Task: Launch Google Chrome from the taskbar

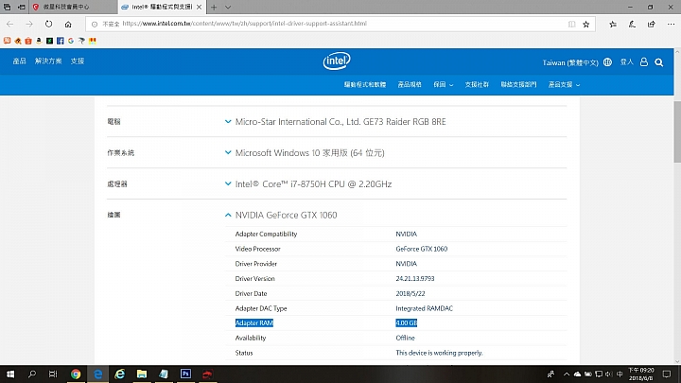Action: coord(76,374)
